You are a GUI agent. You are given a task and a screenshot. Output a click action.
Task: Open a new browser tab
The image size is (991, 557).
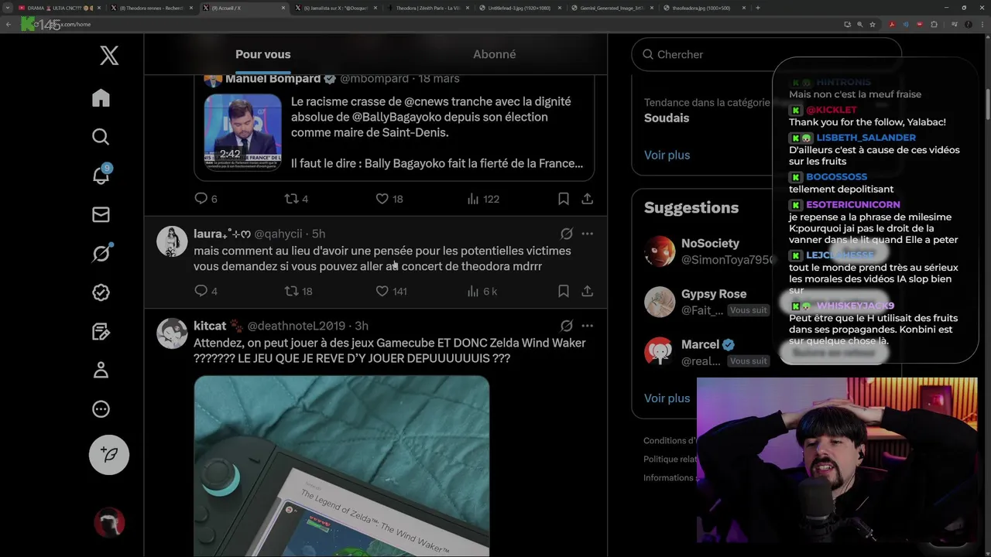pos(757,8)
